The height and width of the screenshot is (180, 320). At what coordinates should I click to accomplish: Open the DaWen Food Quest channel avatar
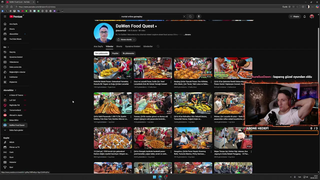pyautogui.click(x=104, y=33)
